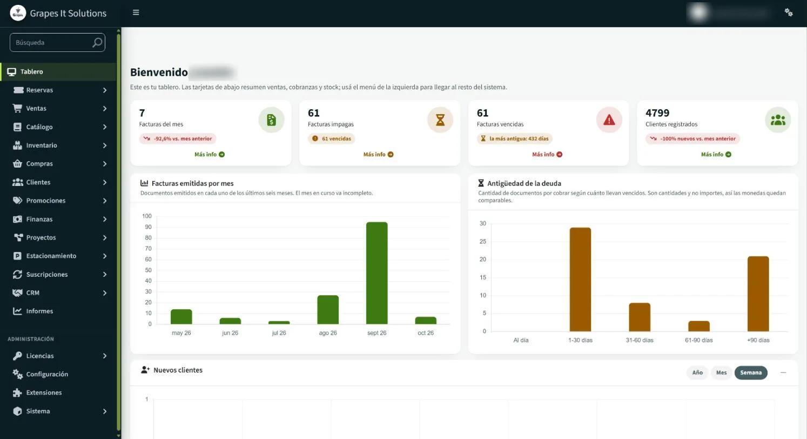Screen dimensions: 807x439
Task: Open the Proyectos menu item
Action: pos(58,238)
